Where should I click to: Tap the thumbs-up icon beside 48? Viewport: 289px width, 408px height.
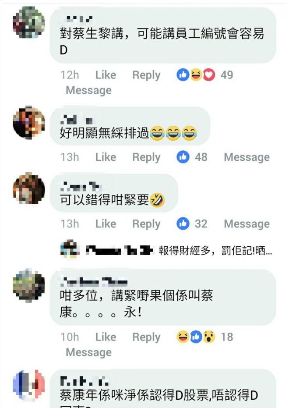[x=183, y=157]
